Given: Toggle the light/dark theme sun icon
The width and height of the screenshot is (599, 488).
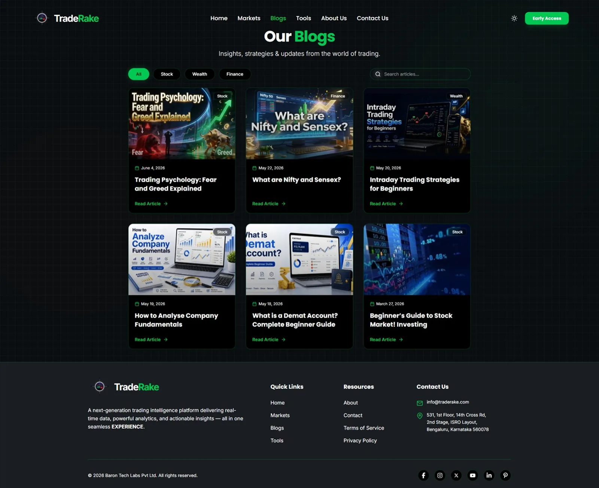Looking at the screenshot, I should [x=514, y=18].
